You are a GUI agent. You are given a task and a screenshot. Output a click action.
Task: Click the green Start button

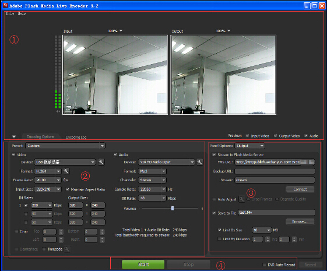pyautogui.click(x=143, y=265)
